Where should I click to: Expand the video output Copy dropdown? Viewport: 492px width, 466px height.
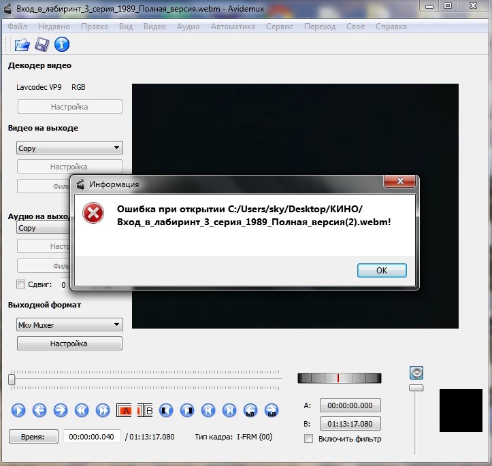[69, 148]
